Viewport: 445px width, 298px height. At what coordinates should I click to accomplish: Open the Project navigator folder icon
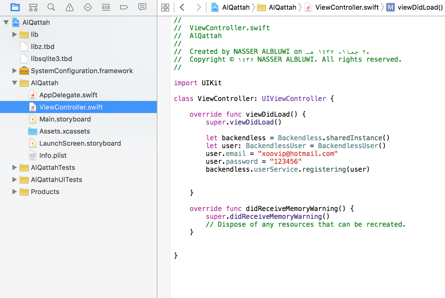pos(15,7)
